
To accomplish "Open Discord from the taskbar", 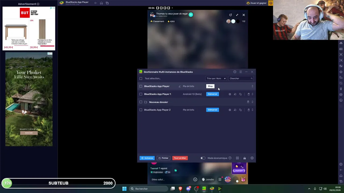I will [x=188, y=189].
